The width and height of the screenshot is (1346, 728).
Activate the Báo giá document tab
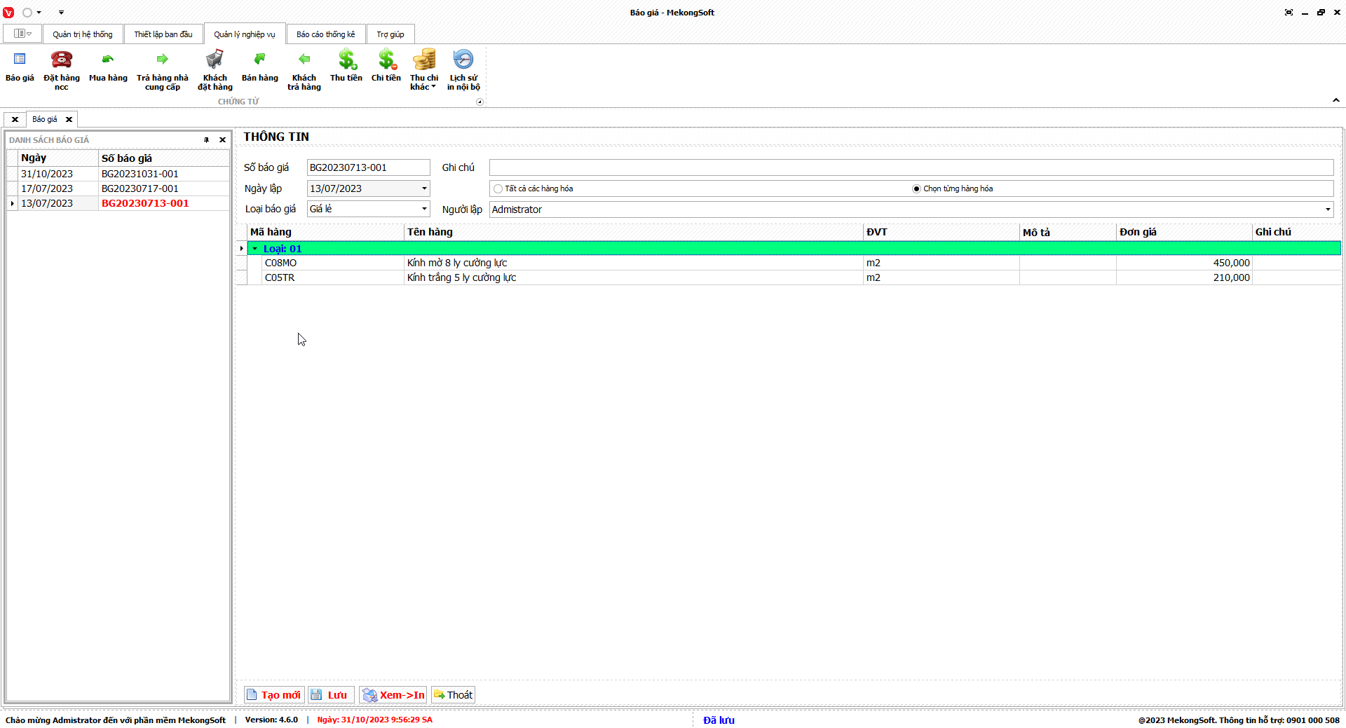tap(45, 120)
